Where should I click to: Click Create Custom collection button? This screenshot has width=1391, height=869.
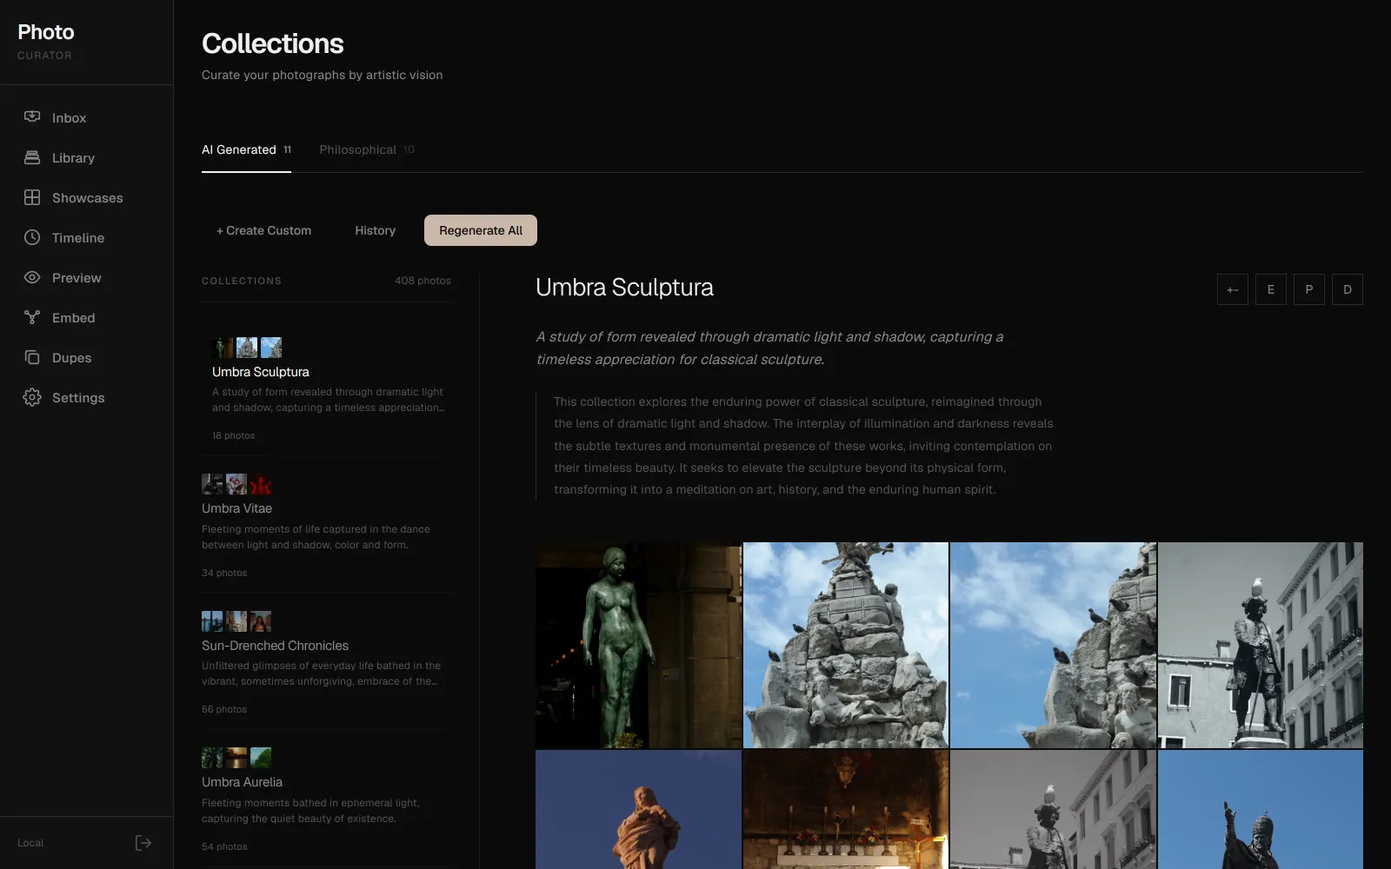(263, 230)
